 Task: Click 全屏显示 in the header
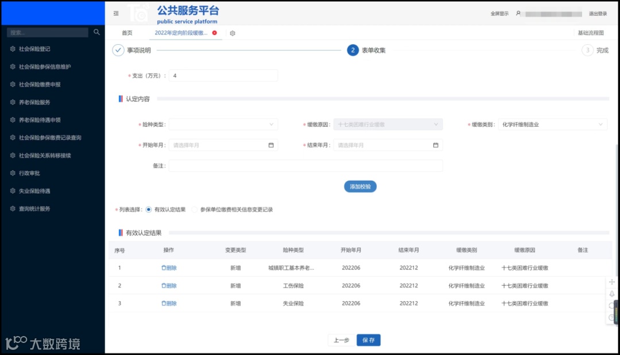click(499, 13)
